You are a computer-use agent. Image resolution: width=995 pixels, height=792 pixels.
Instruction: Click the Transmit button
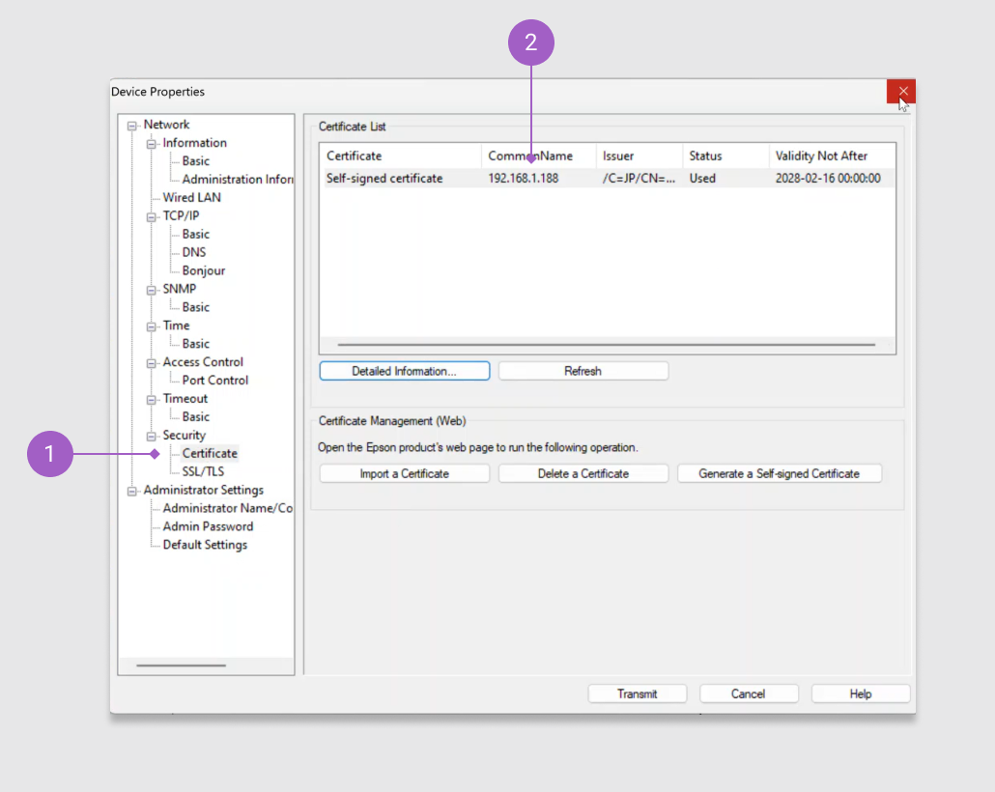(638, 694)
